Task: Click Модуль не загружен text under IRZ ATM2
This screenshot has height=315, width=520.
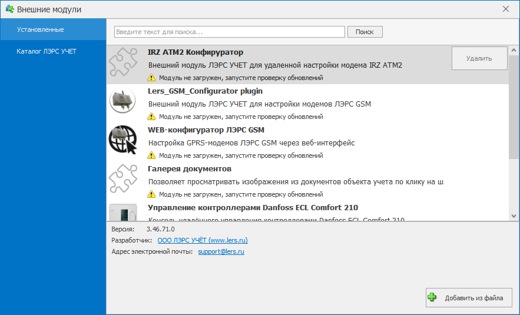Action: click(241, 78)
